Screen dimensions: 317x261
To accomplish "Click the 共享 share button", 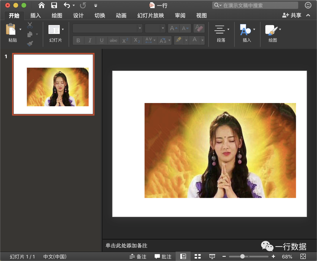I will pos(292,15).
